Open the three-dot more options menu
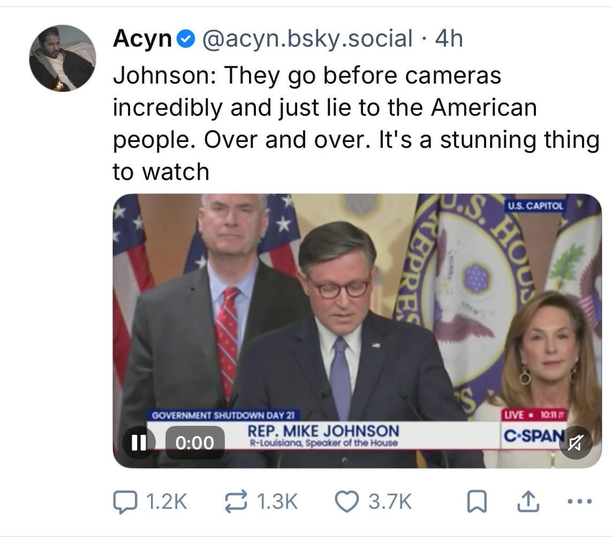The width and height of the screenshot is (613, 549). (x=579, y=502)
